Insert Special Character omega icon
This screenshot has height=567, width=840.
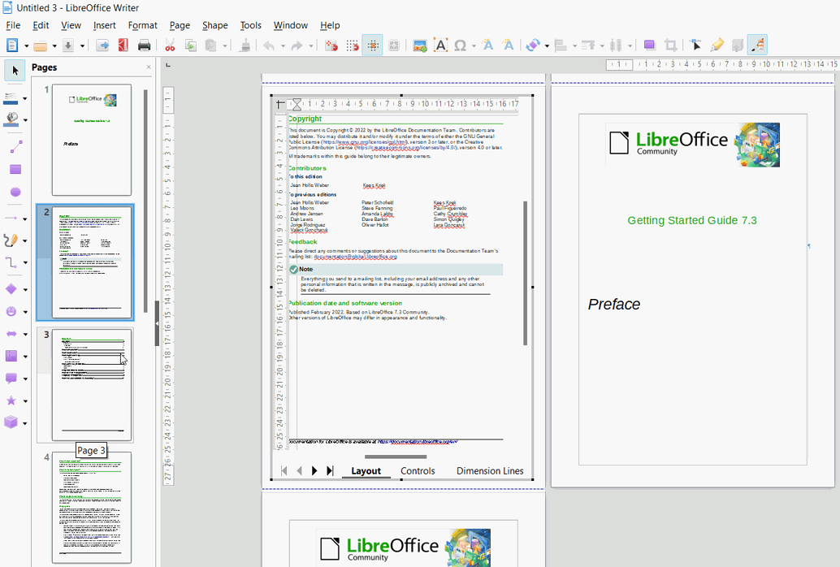pos(460,45)
